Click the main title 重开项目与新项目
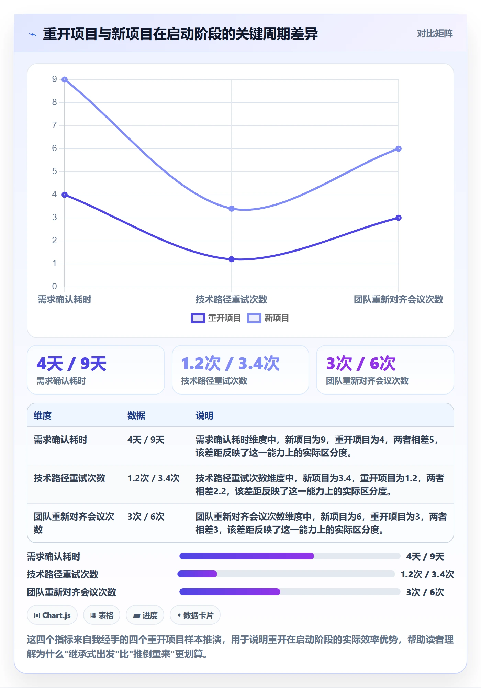The image size is (481, 688). click(180, 34)
